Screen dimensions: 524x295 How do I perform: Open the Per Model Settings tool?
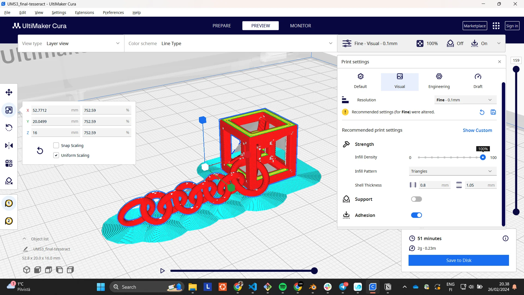coord(9,163)
